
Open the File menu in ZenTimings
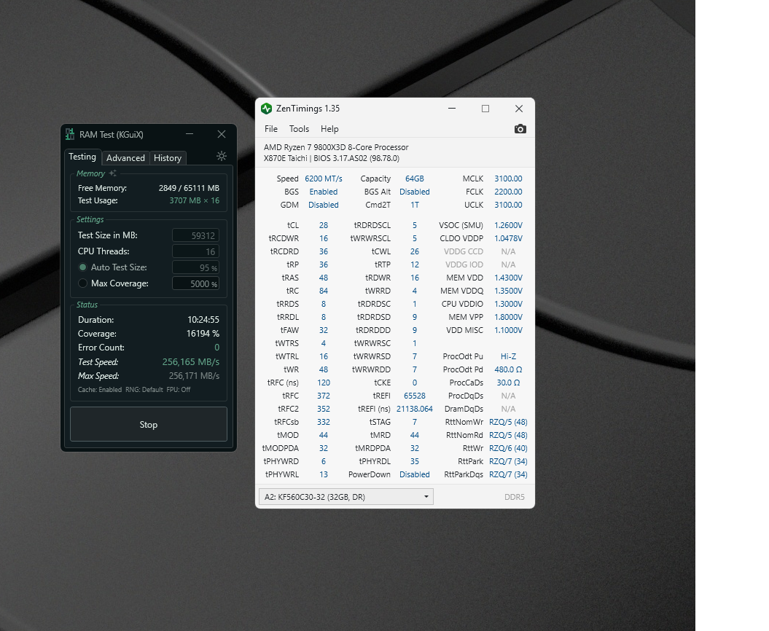[271, 129]
